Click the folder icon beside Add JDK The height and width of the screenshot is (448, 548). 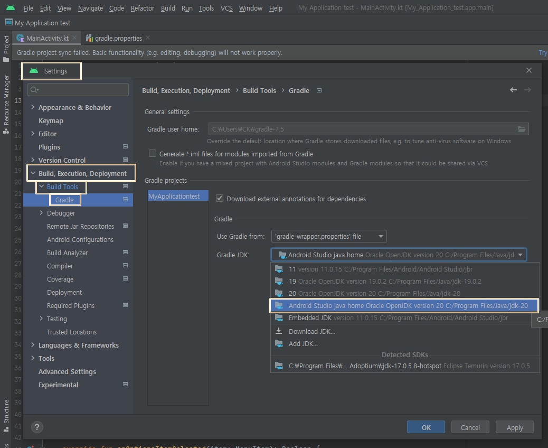279,343
